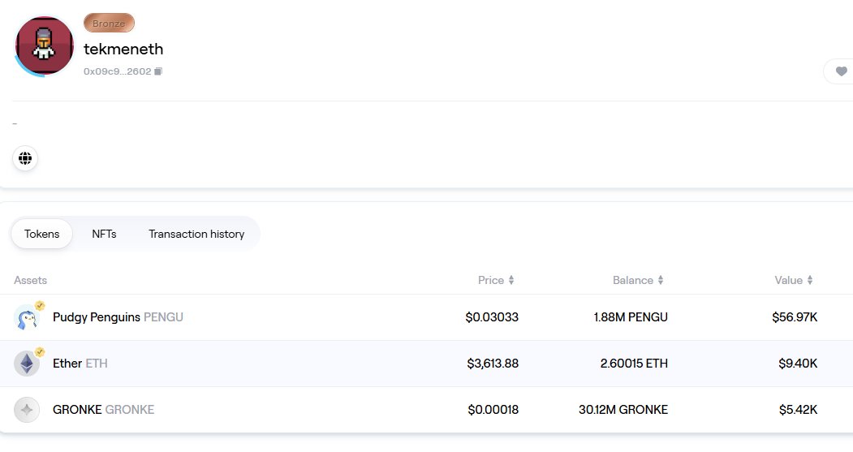
Task: Click balance 30.12M GRONKE
Action: pos(623,410)
